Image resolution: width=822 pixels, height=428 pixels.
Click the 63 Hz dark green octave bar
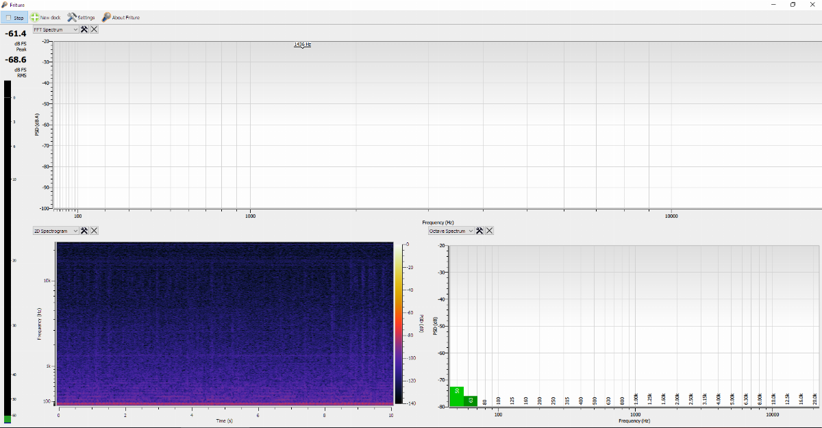(x=471, y=401)
